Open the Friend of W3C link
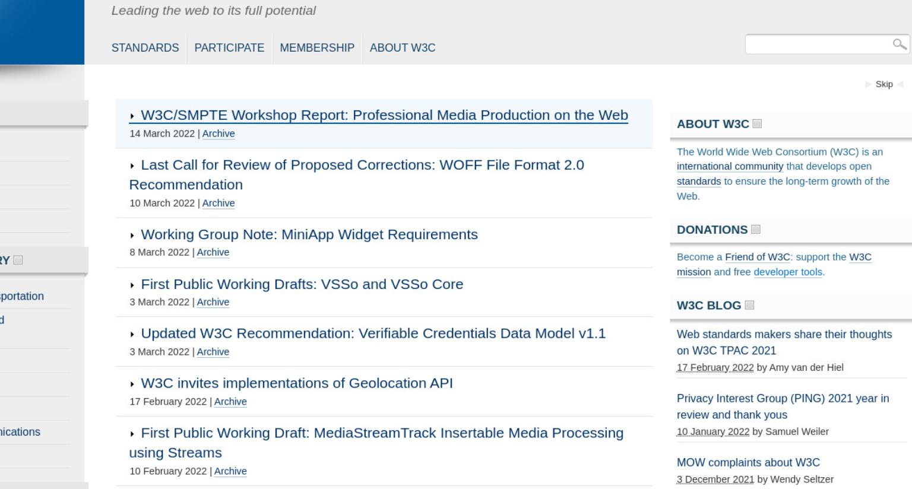912x489 pixels. [758, 257]
